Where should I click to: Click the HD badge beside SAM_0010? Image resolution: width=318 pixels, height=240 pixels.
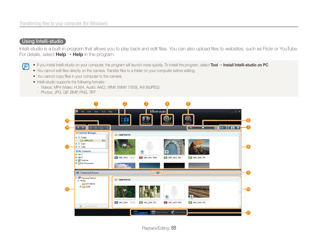click(x=116, y=158)
